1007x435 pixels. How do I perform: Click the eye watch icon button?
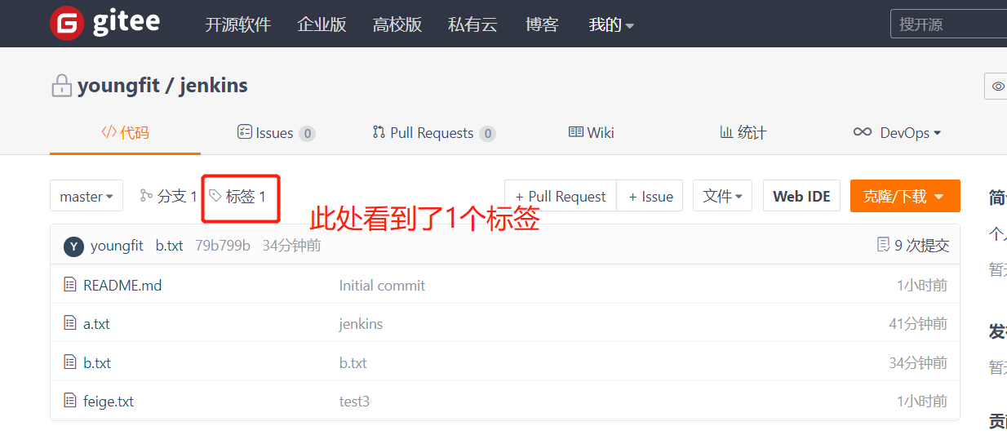pos(996,86)
